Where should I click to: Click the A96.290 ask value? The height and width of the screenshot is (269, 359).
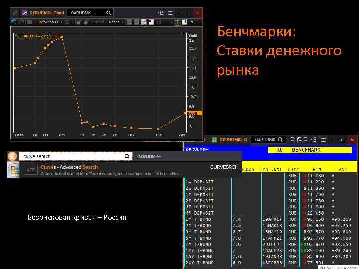tap(341, 219)
